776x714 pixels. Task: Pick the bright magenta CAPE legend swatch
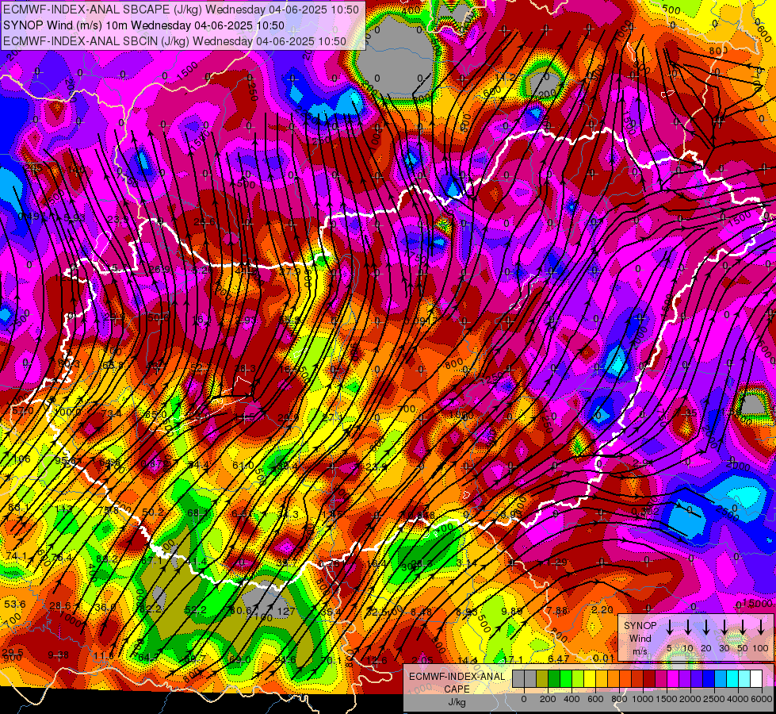[673, 679]
